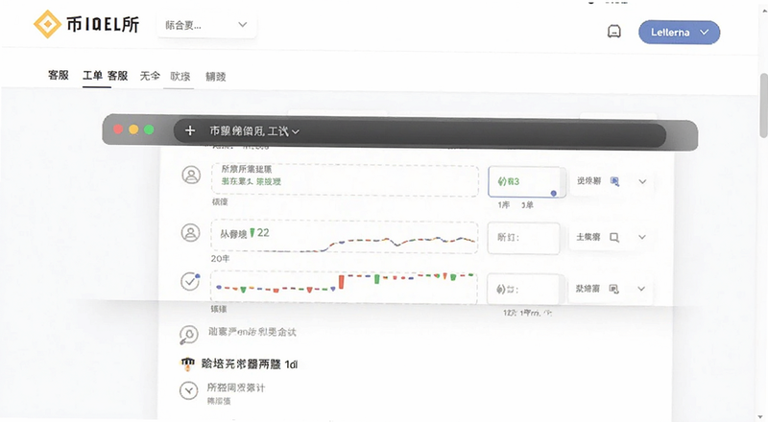Click the magnifier icon beside 土集癖
Image resolution: width=768 pixels, height=422 pixels.
coord(614,238)
